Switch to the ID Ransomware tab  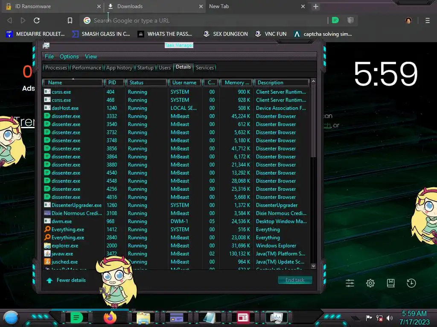tap(52, 6)
